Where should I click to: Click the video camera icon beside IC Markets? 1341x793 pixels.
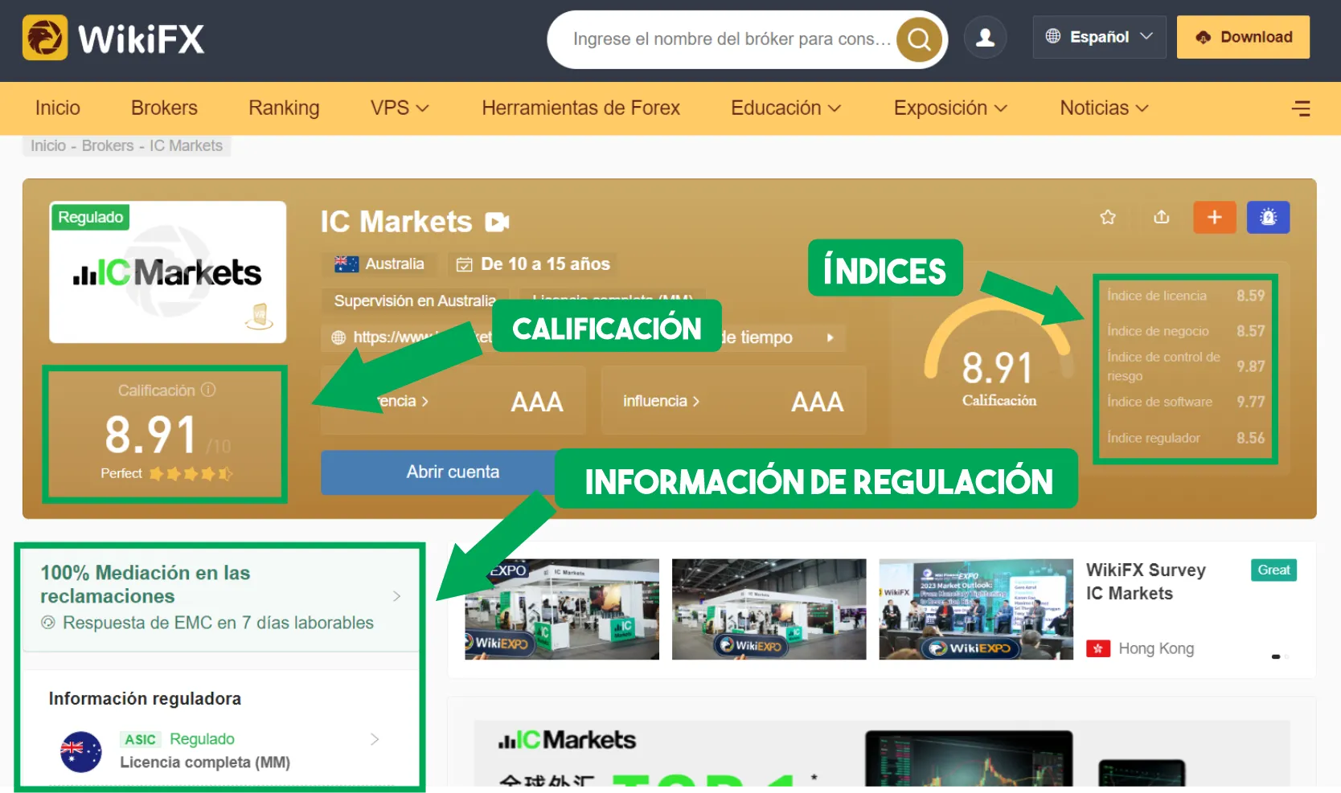497,222
